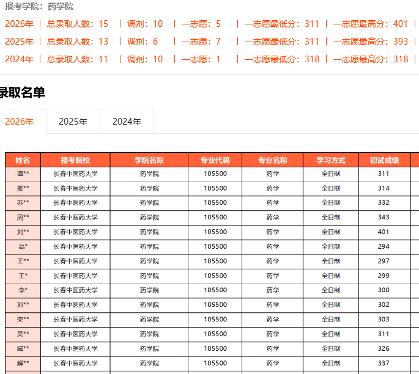Click the score cell 297
This screenshot has height=374, width=419.
click(384, 261)
